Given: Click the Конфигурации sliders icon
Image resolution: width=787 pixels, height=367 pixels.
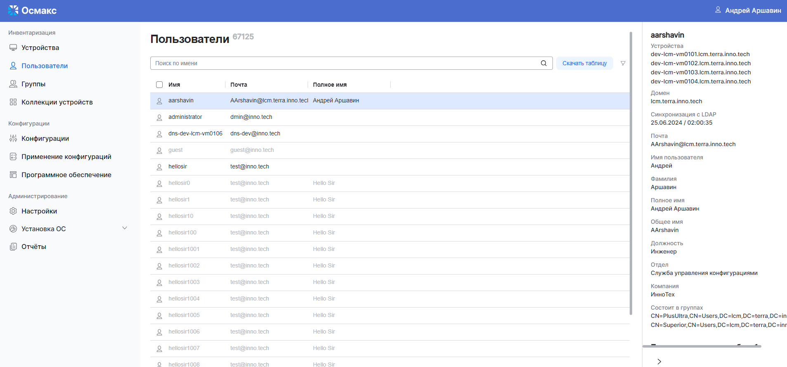Looking at the screenshot, I should click(13, 139).
